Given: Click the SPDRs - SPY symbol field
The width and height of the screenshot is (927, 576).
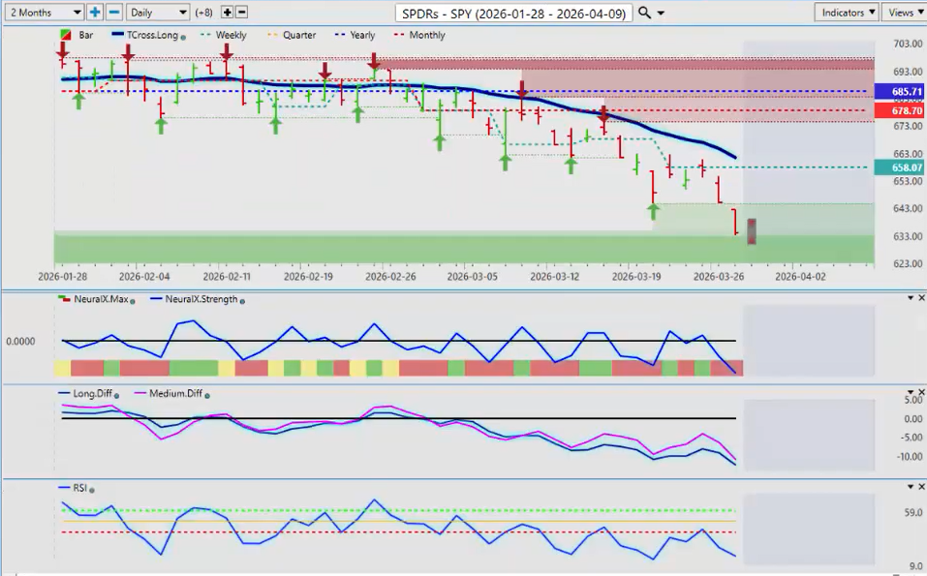Looking at the screenshot, I should (x=514, y=13).
